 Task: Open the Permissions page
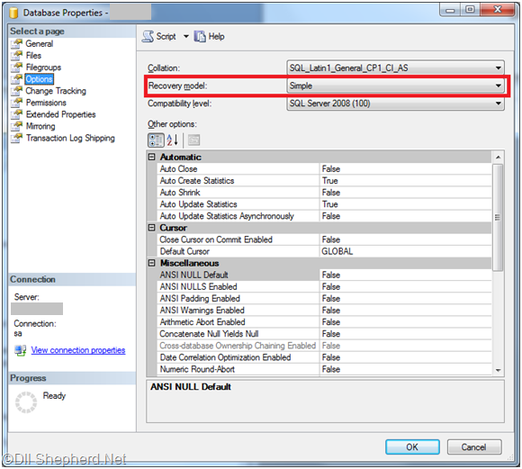46,103
